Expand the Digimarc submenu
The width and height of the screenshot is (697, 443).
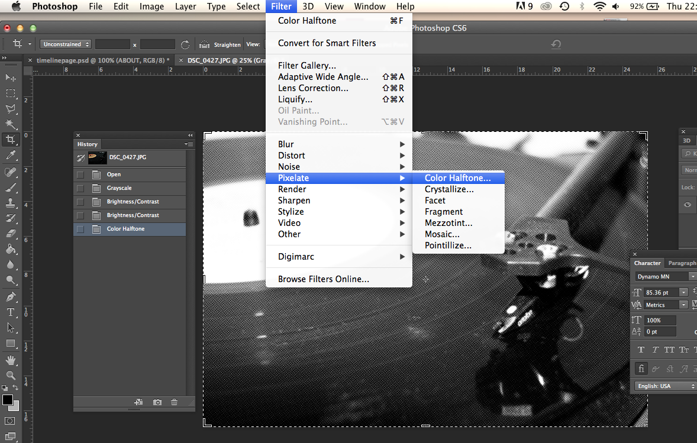tap(338, 256)
